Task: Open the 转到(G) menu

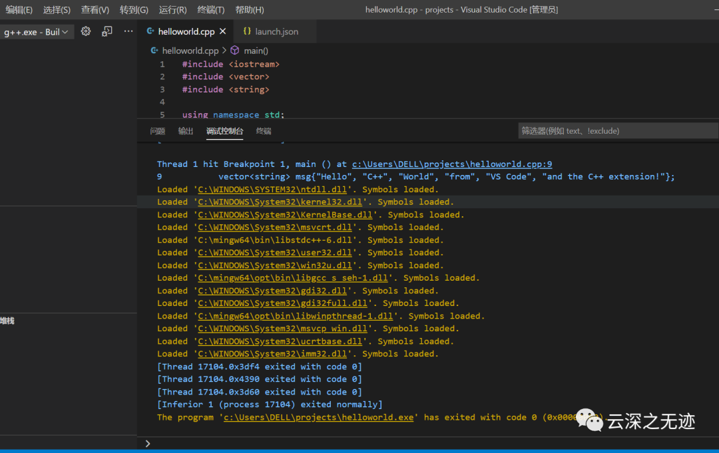Action: (x=134, y=9)
